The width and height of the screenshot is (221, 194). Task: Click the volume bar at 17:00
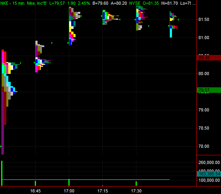(x=69, y=182)
